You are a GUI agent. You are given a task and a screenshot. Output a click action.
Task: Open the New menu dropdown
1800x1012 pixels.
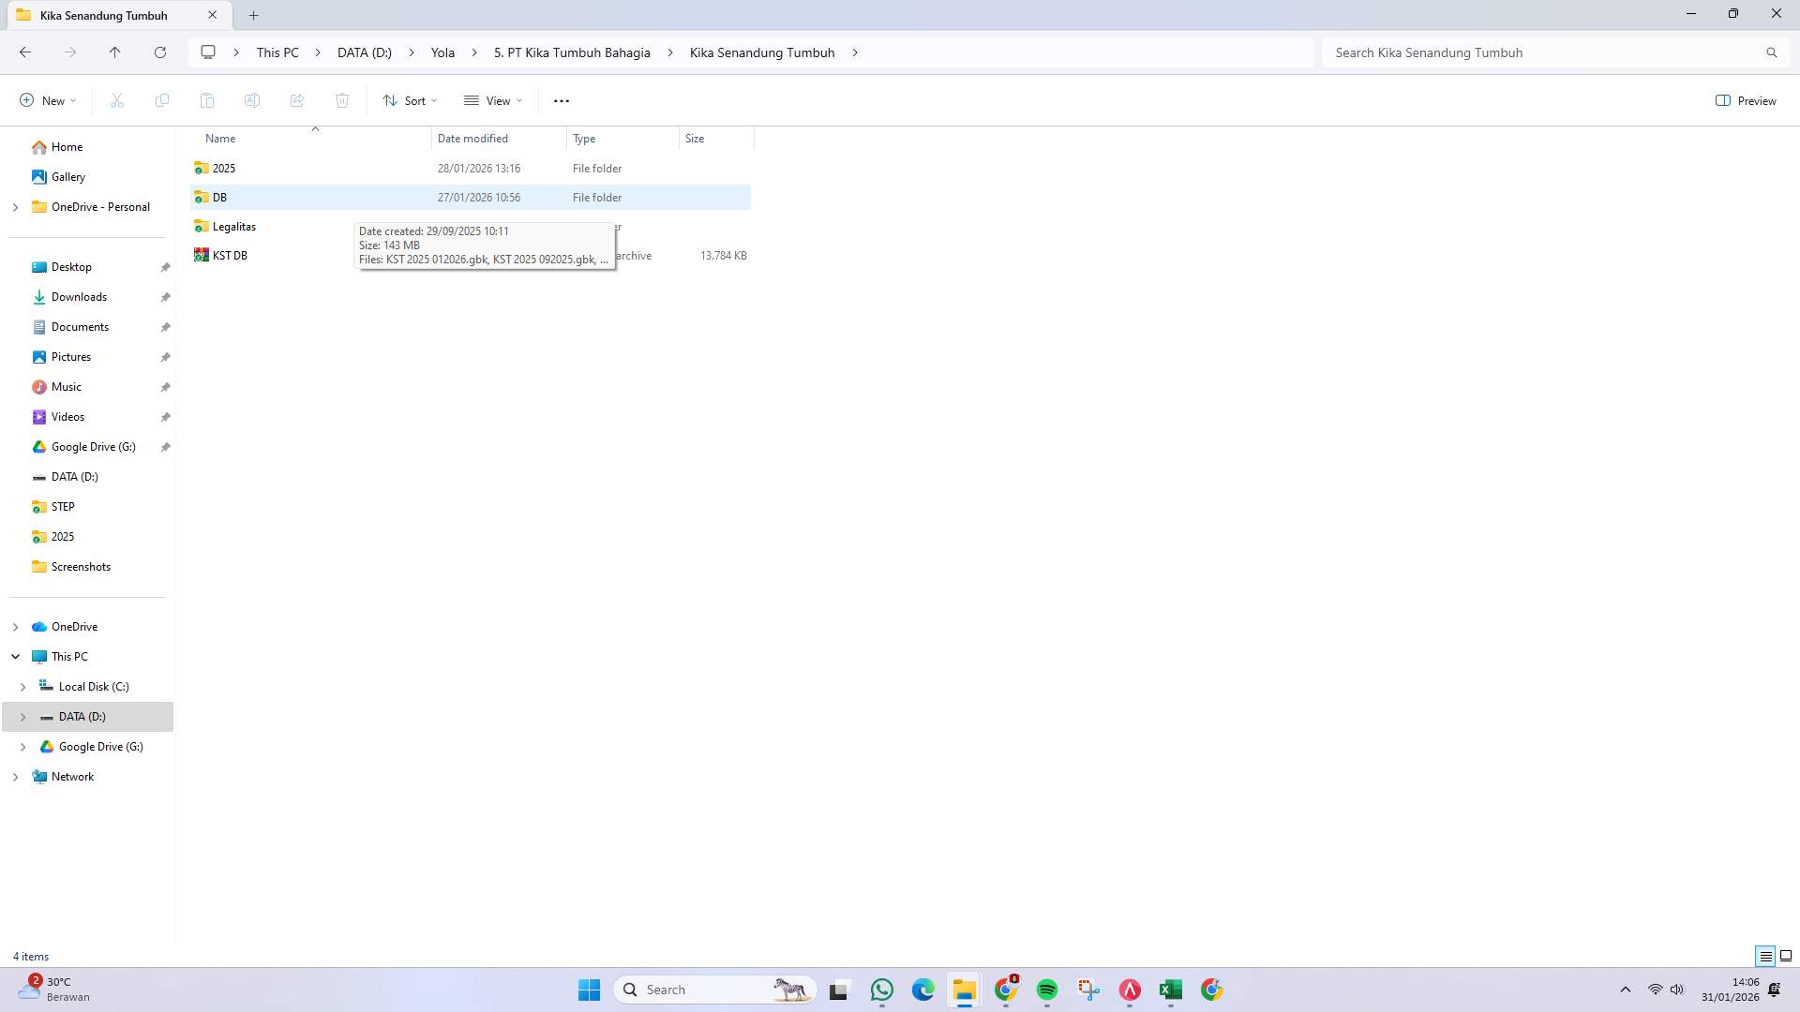[x=46, y=100]
